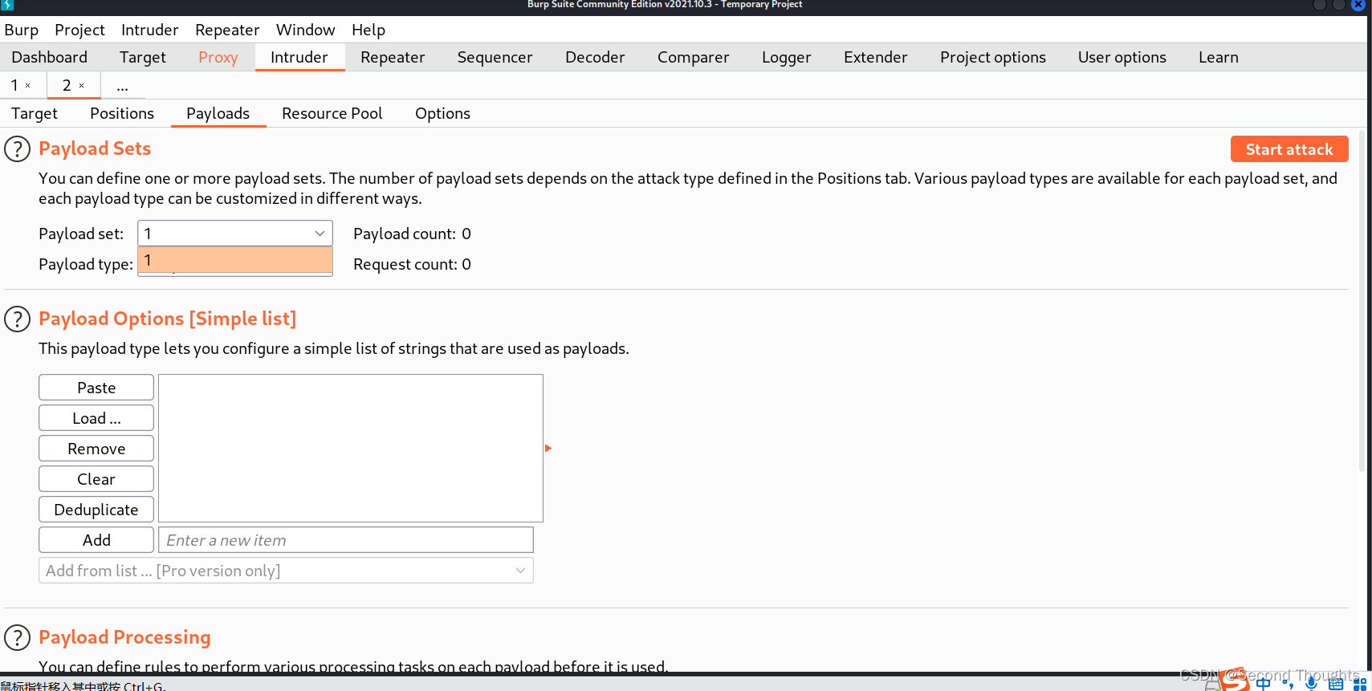Open the Intruder menu in menu bar

pos(150,30)
